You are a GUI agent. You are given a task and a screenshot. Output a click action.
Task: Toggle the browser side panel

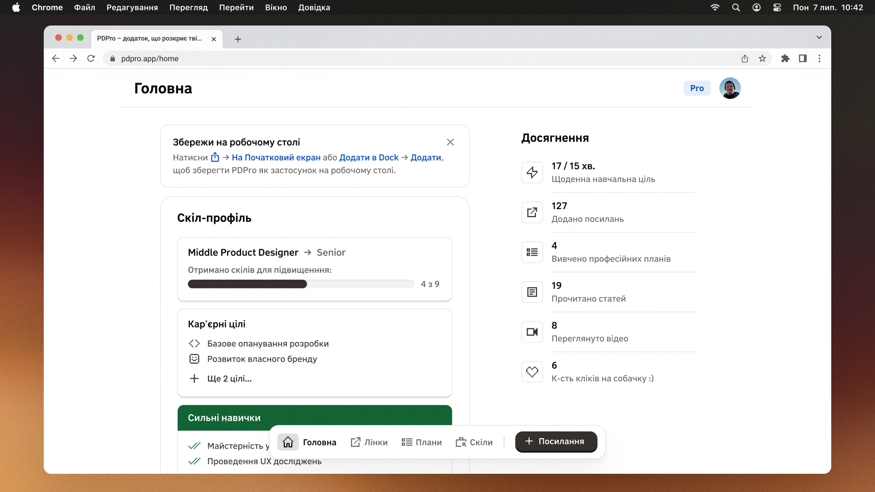(x=803, y=58)
